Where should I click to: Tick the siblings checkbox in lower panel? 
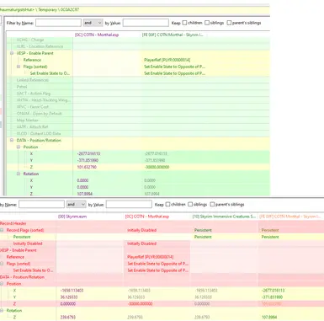tap(190, 204)
